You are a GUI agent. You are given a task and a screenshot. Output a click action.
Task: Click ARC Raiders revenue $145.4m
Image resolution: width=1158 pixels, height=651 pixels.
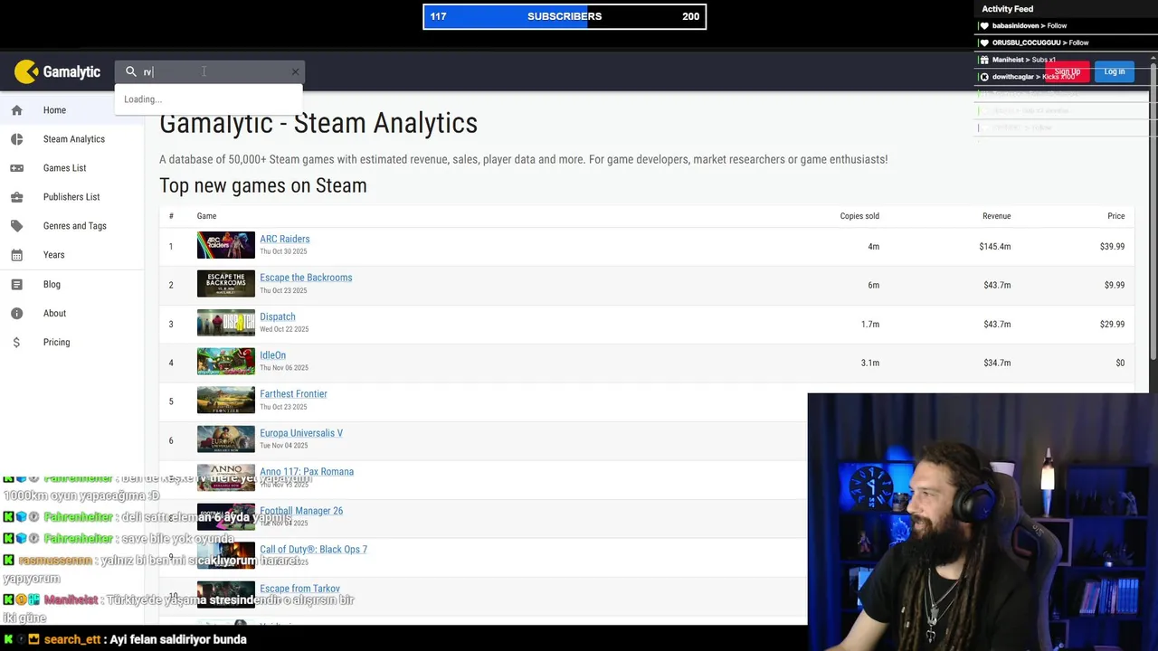click(995, 247)
